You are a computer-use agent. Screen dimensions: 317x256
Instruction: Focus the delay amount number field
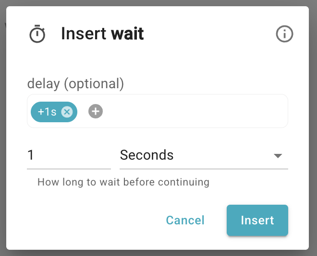coord(69,155)
